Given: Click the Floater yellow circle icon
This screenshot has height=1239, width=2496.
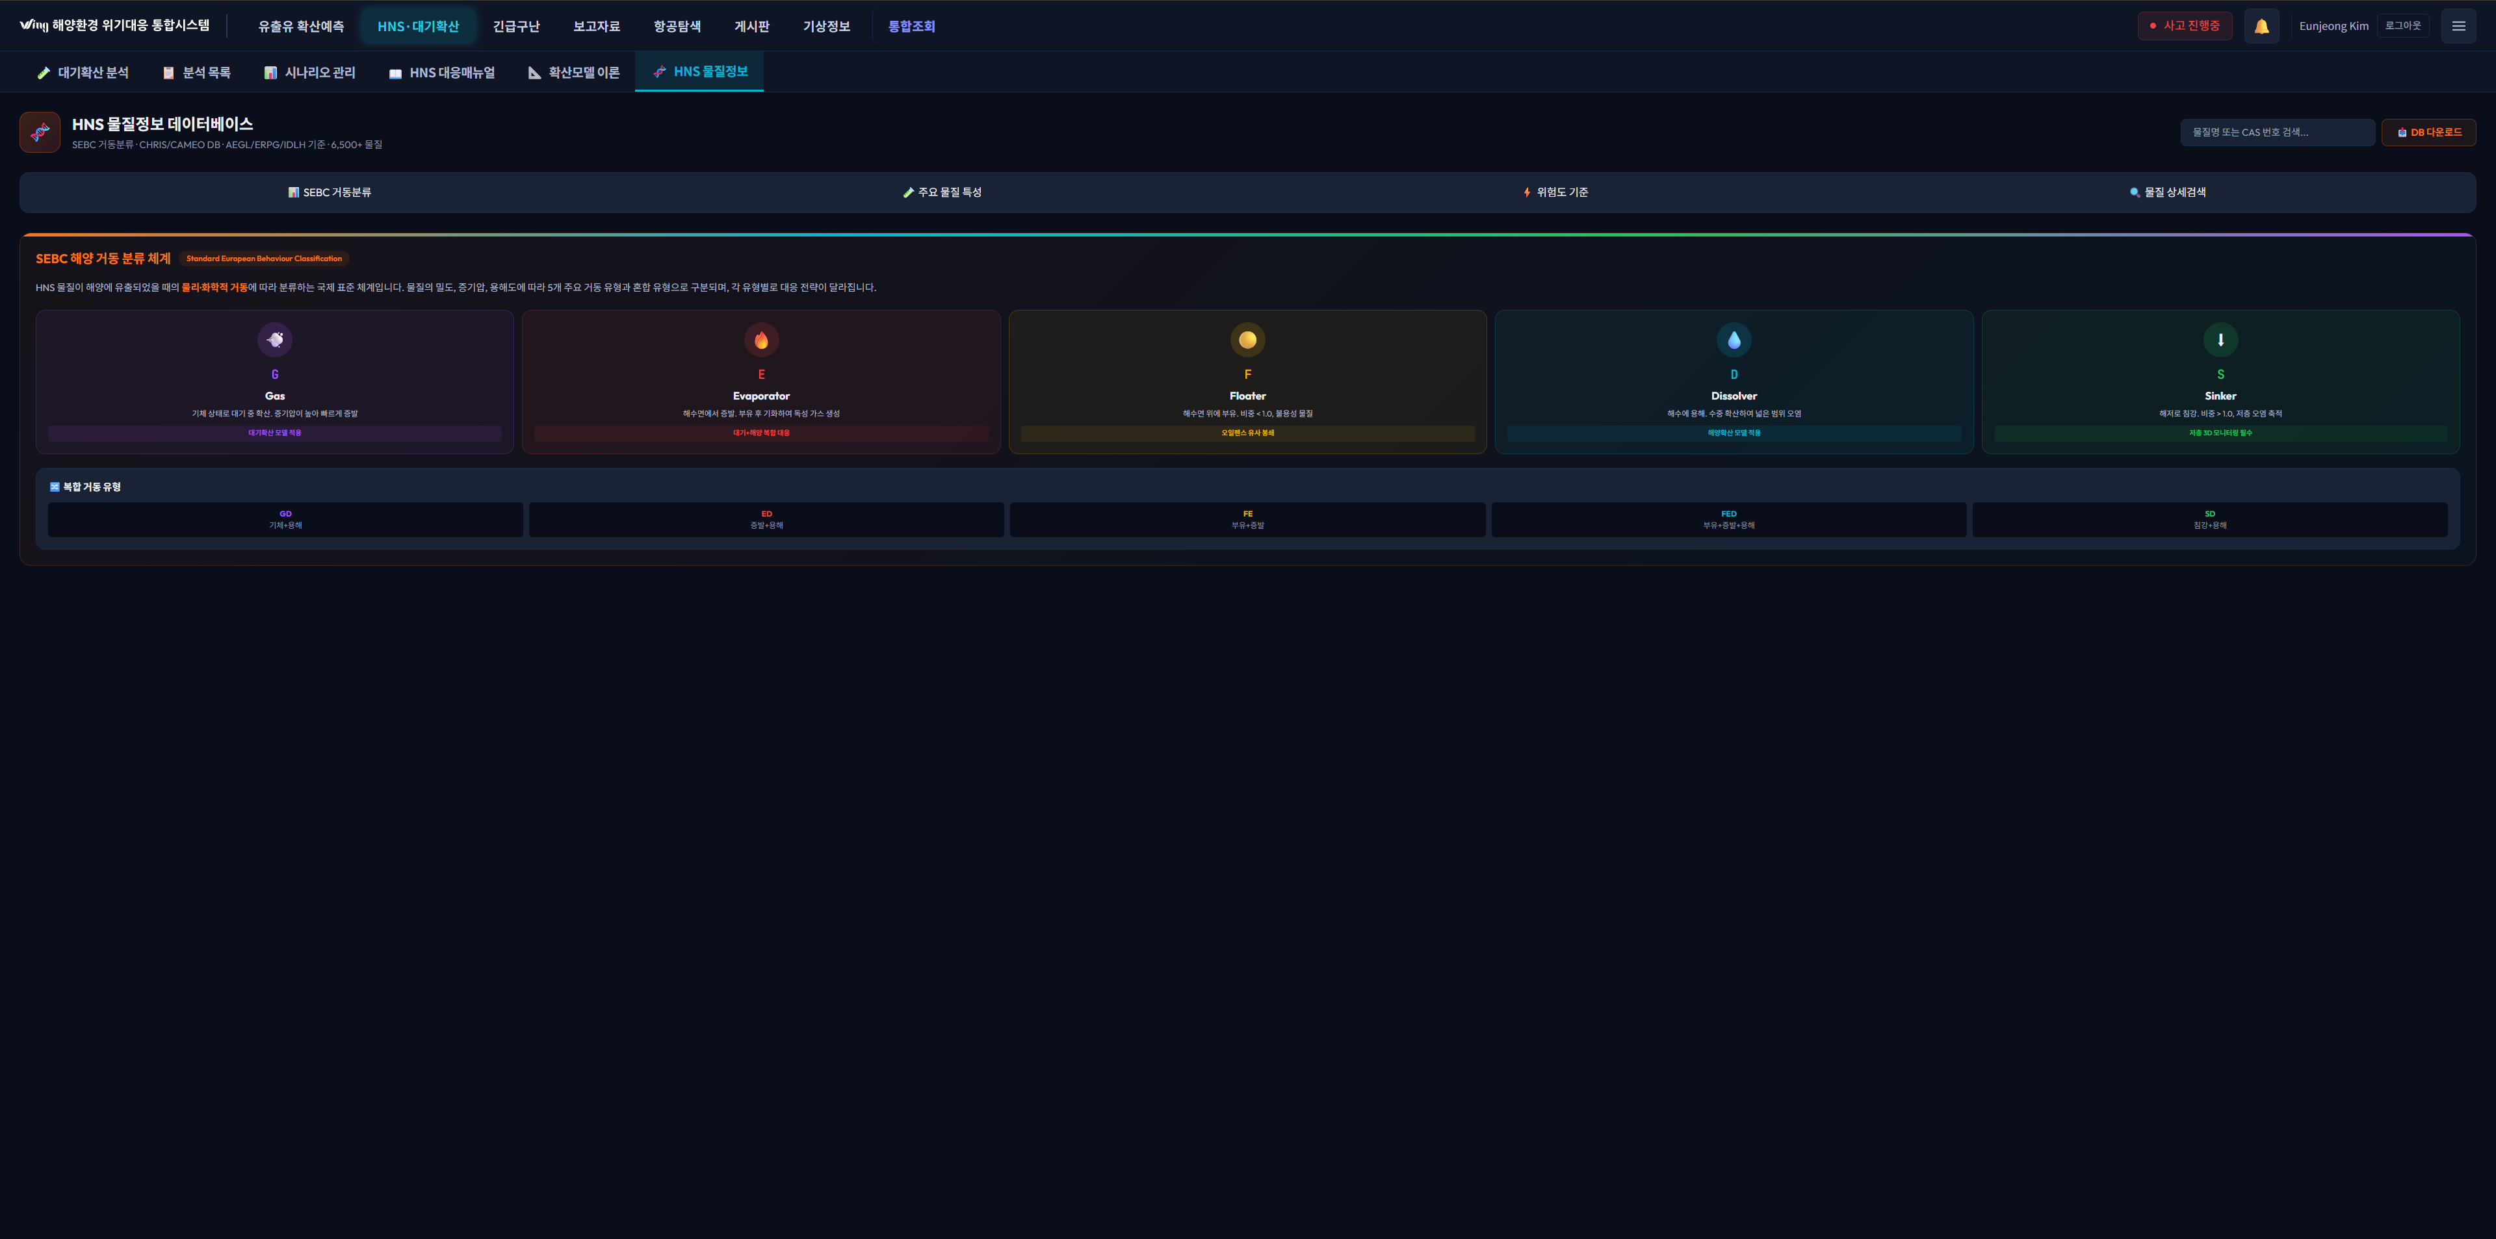Looking at the screenshot, I should 1247,340.
